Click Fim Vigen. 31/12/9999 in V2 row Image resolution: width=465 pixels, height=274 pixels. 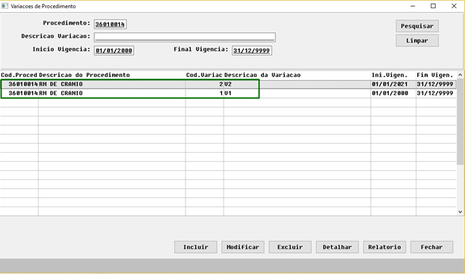pyautogui.click(x=437, y=85)
